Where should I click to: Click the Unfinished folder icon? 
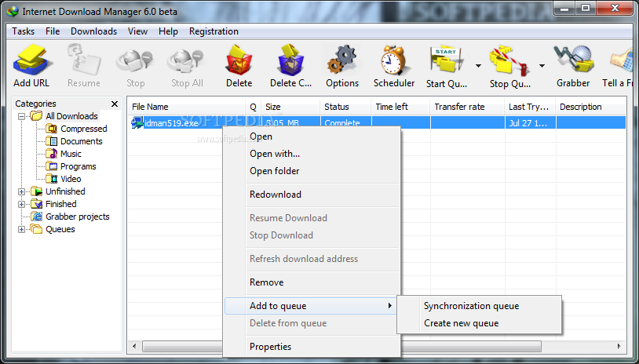37,191
